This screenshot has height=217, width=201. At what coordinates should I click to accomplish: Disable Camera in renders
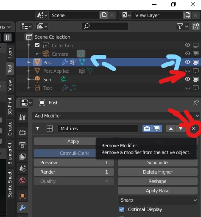coord(196,54)
